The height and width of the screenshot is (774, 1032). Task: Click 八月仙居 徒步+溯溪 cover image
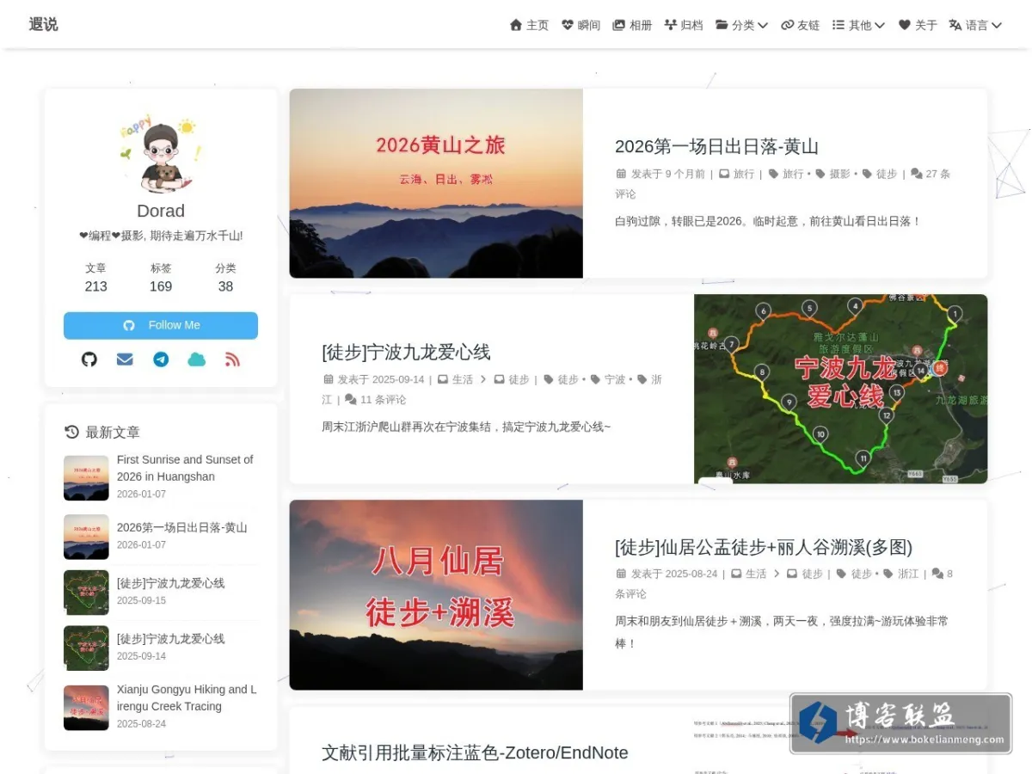pyautogui.click(x=436, y=595)
